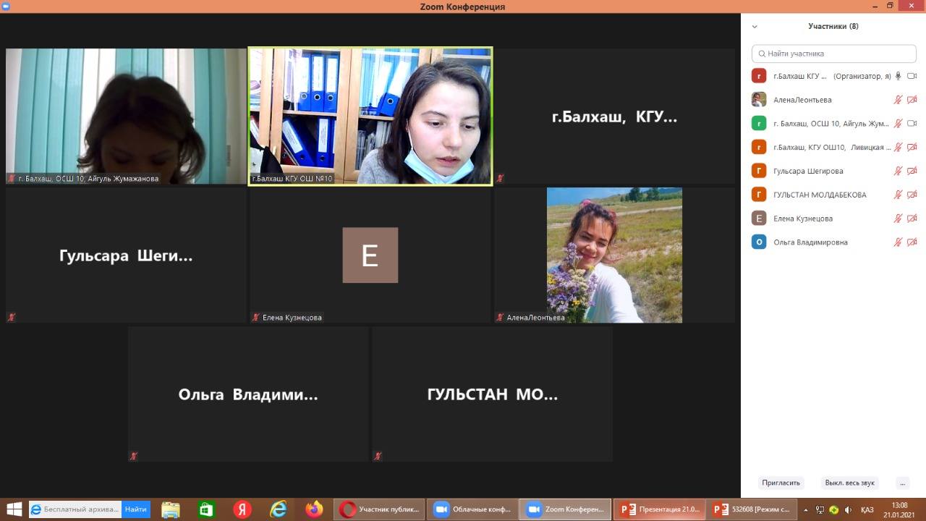The image size is (926, 521).
Task: Open Yandex browser from taskbar
Action: click(x=242, y=509)
